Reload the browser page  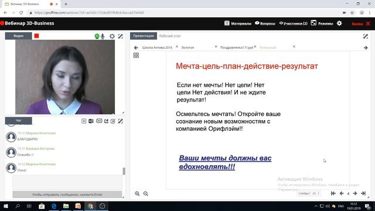tap(21, 13)
